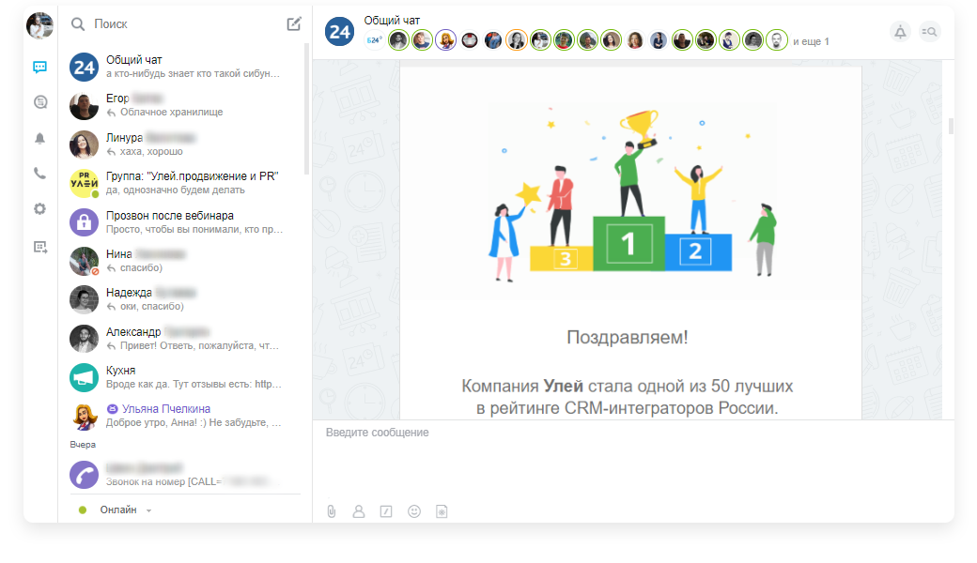Click the bottom sidebar icon below the gear

[x=40, y=248]
